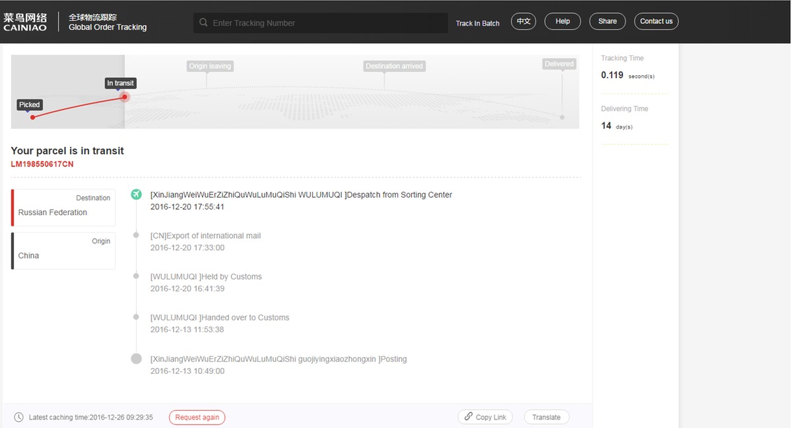This screenshot has width=792, height=428.
Task: Click the search magnifier icon
Action: pyautogui.click(x=203, y=22)
